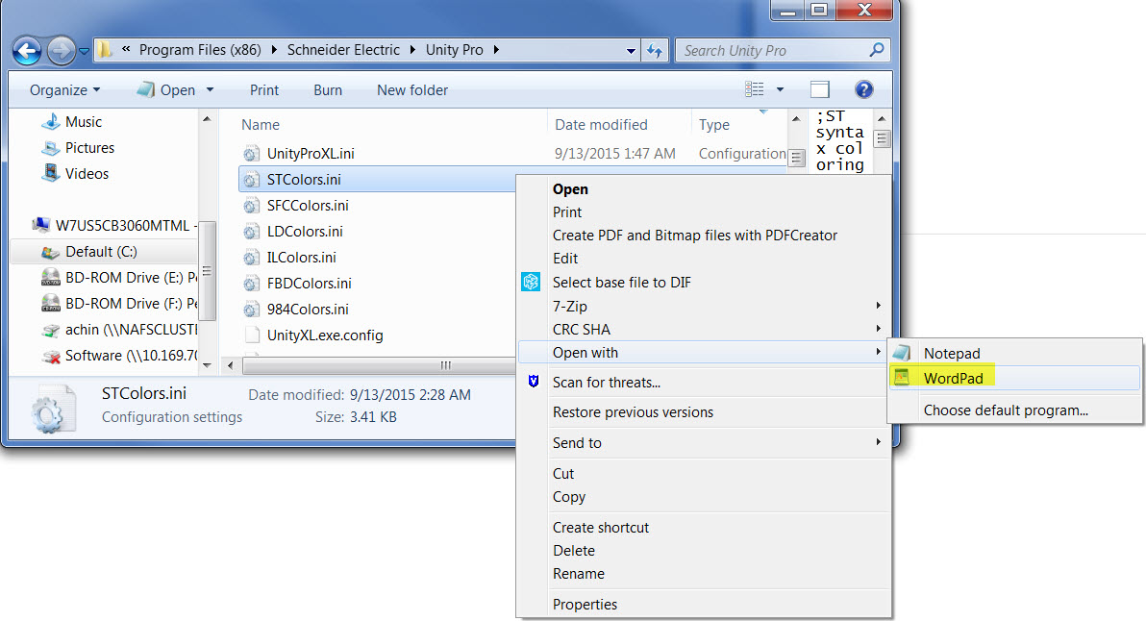Viewport: 1146px width, 621px height.
Task: Click the Forward navigation arrow
Action: coord(62,51)
